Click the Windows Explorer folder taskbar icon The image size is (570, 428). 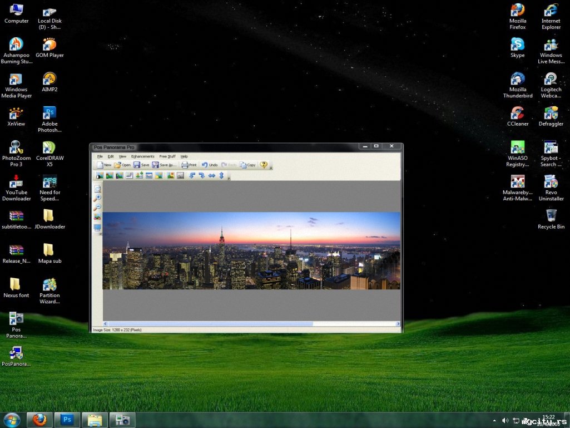click(x=95, y=420)
